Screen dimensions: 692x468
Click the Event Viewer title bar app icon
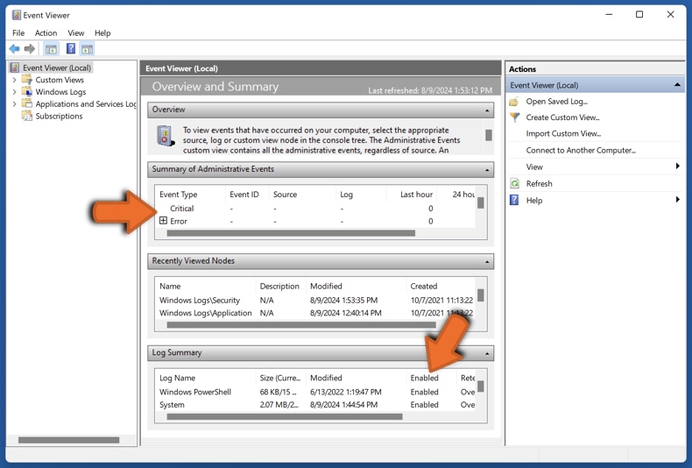16,15
